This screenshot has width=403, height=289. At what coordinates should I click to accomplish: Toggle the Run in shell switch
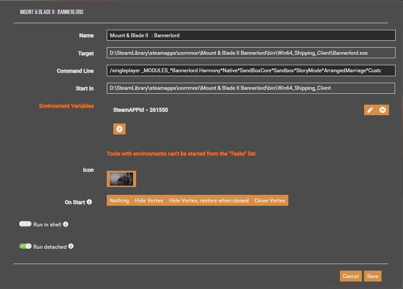25,224
